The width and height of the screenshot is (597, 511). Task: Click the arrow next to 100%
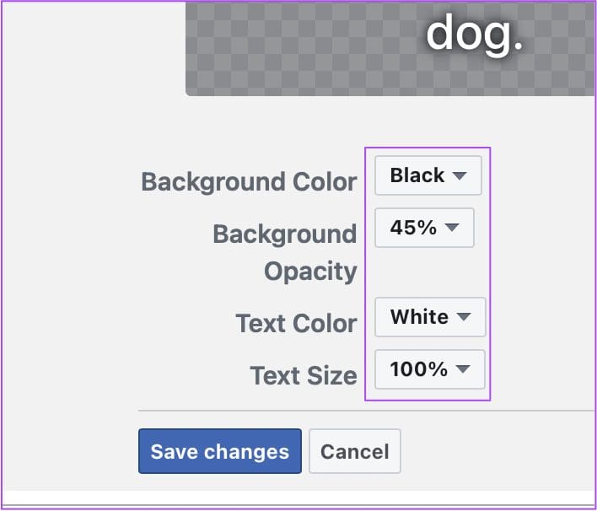pyautogui.click(x=463, y=369)
